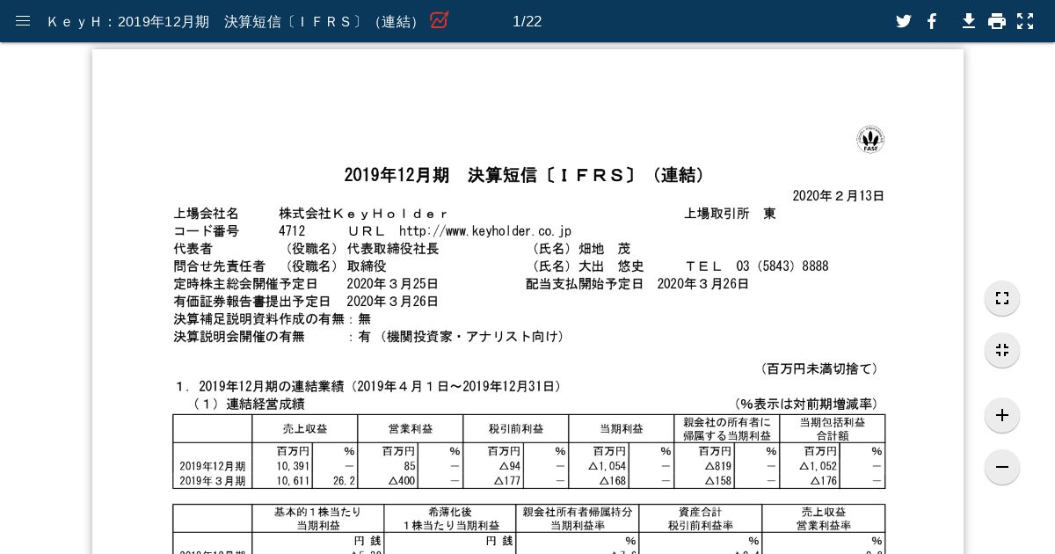Click the page counter 1/22

coord(527,22)
